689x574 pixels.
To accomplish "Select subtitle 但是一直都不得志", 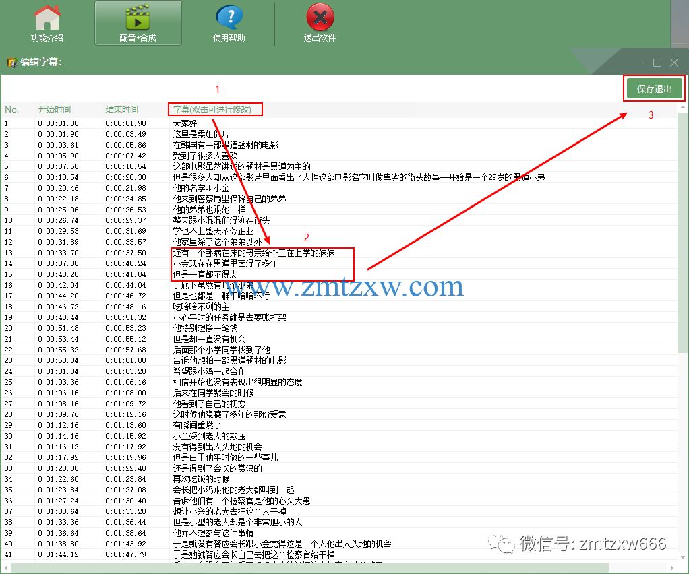I will (x=205, y=274).
